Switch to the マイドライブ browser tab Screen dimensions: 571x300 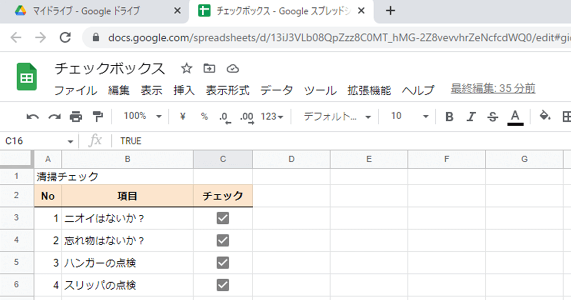pos(86,10)
